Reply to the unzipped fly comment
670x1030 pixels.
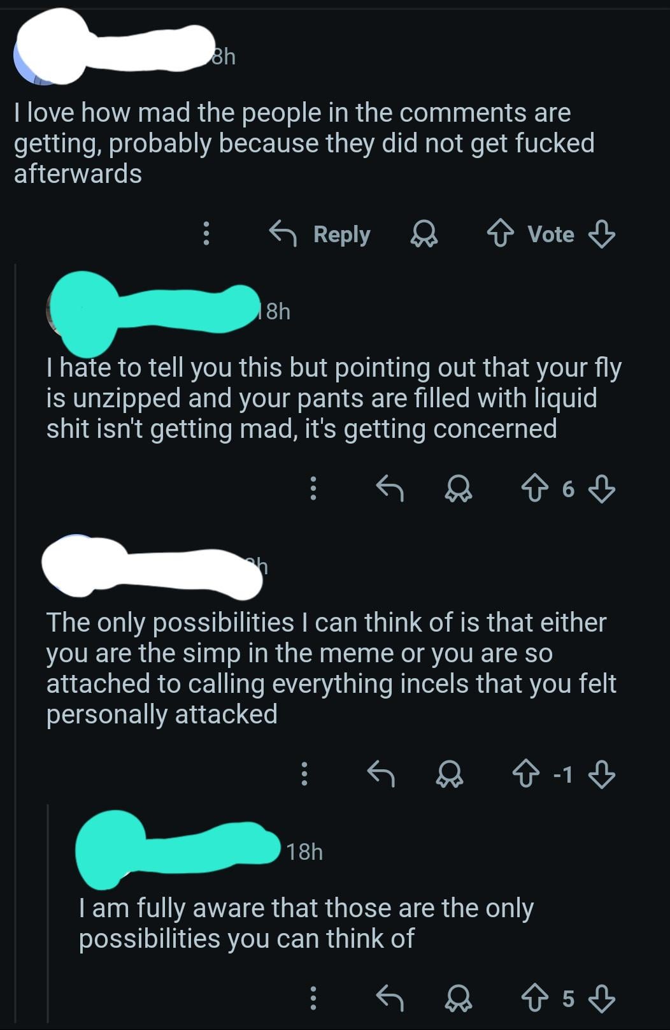pyautogui.click(x=390, y=489)
